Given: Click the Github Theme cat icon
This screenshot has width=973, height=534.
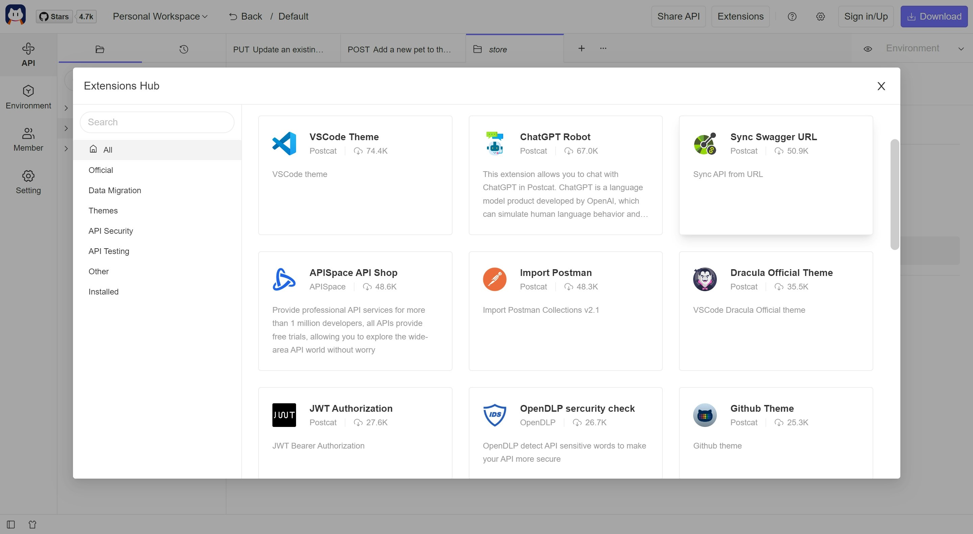Looking at the screenshot, I should [705, 415].
